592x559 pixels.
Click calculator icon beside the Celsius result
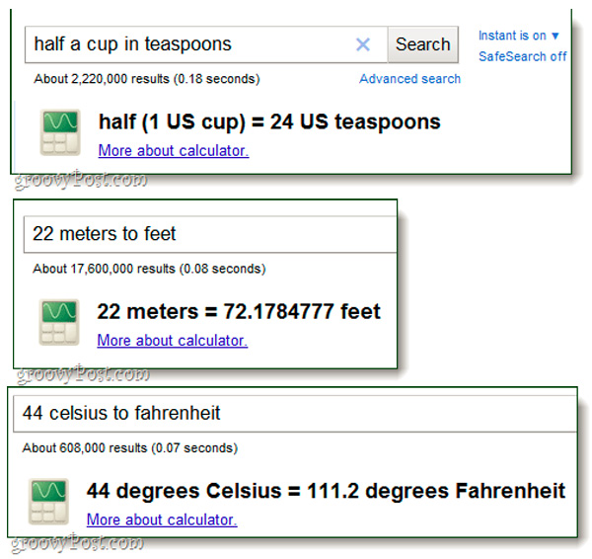tap(49, 501)
